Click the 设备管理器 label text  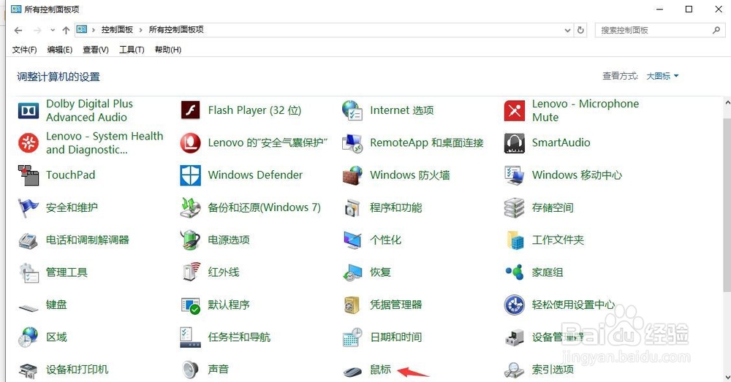click(558, 337)
